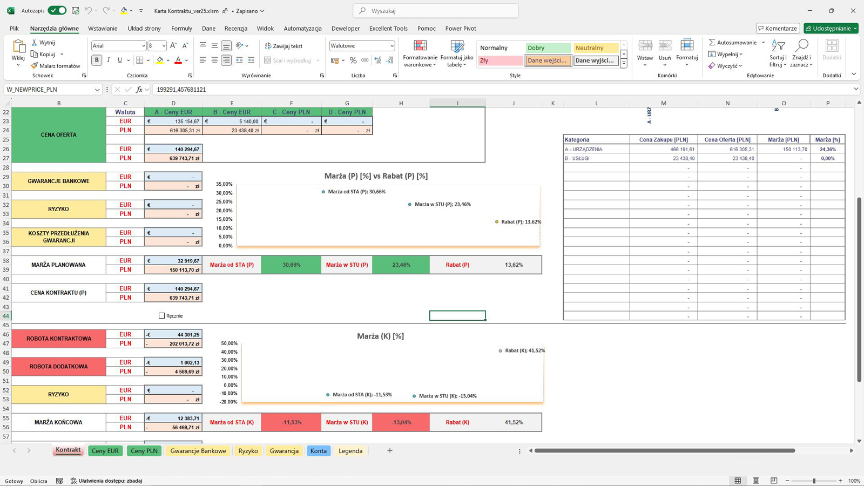
Task: Open the Formuły ribbon tab
Action: tap(181, 29)
